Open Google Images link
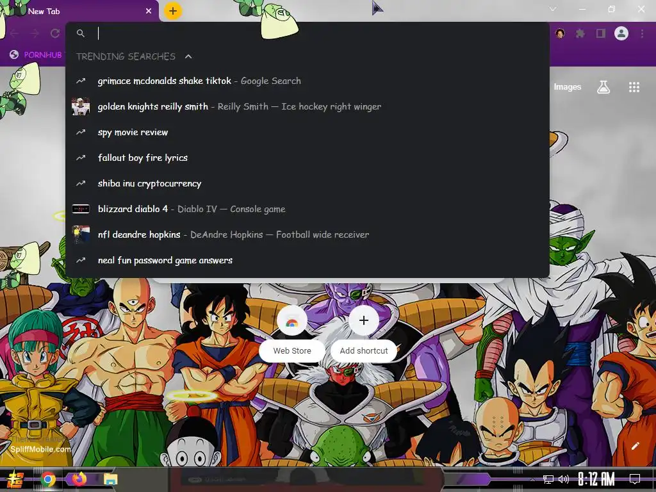This screenshot has width=656, height=492. pyautogui.click(x=568, y=87)
